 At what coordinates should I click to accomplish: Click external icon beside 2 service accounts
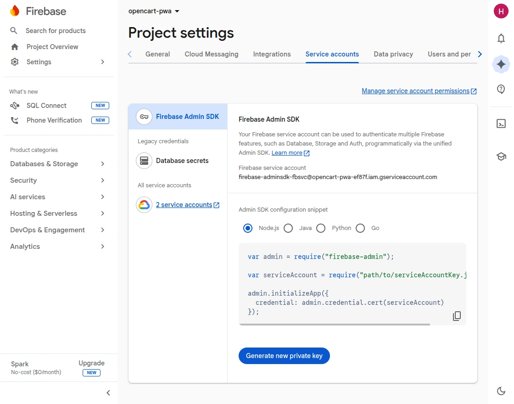pyautogui.click(x=216, y=205)
